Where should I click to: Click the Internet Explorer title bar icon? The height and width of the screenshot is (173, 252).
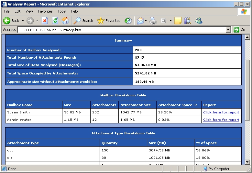(x=4, y=4)
